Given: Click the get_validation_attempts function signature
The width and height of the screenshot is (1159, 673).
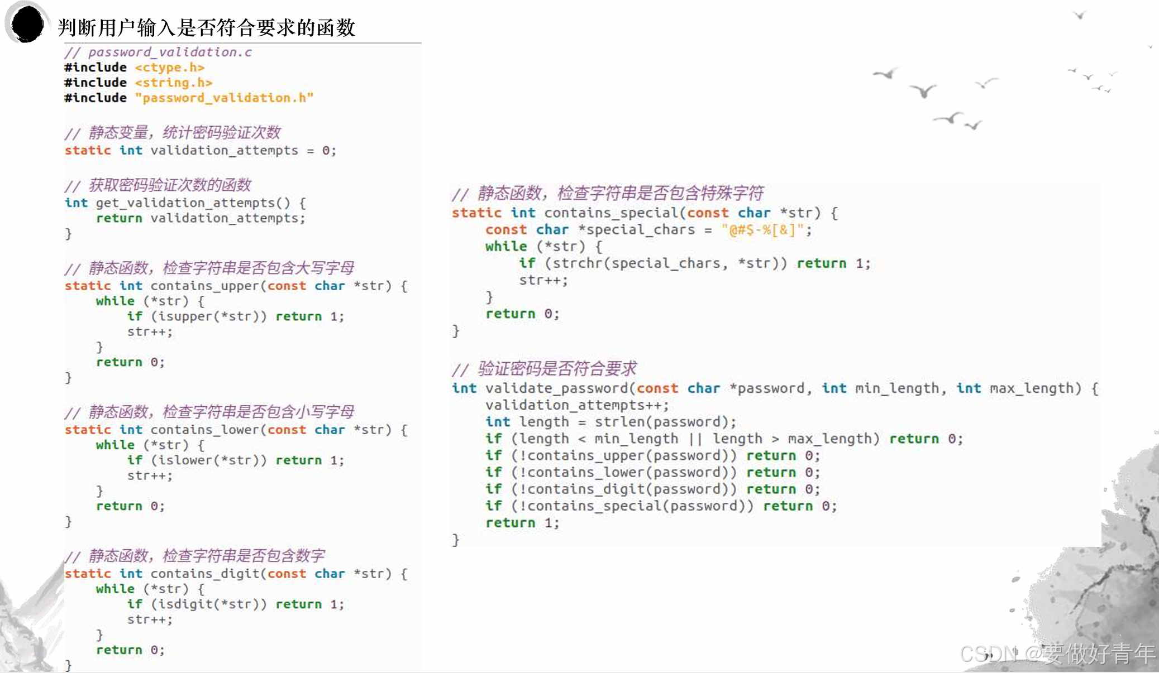Looking at the screenshot, I should point(185,203).
